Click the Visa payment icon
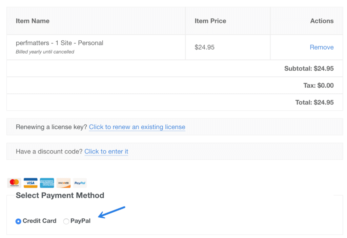347x238 pixels. [30, 183]
